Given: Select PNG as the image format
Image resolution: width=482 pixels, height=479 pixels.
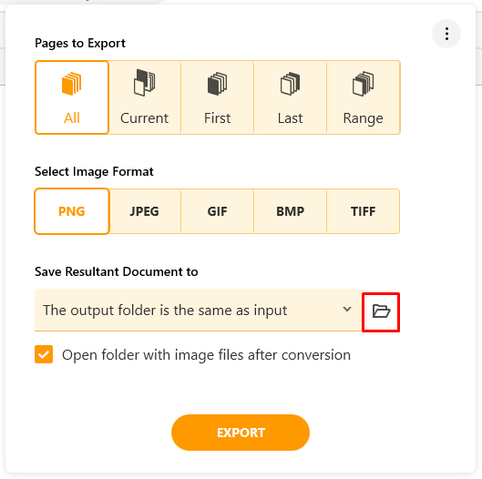Looking at the screenshot, I should pyautogui.click(x=72, y=211).
